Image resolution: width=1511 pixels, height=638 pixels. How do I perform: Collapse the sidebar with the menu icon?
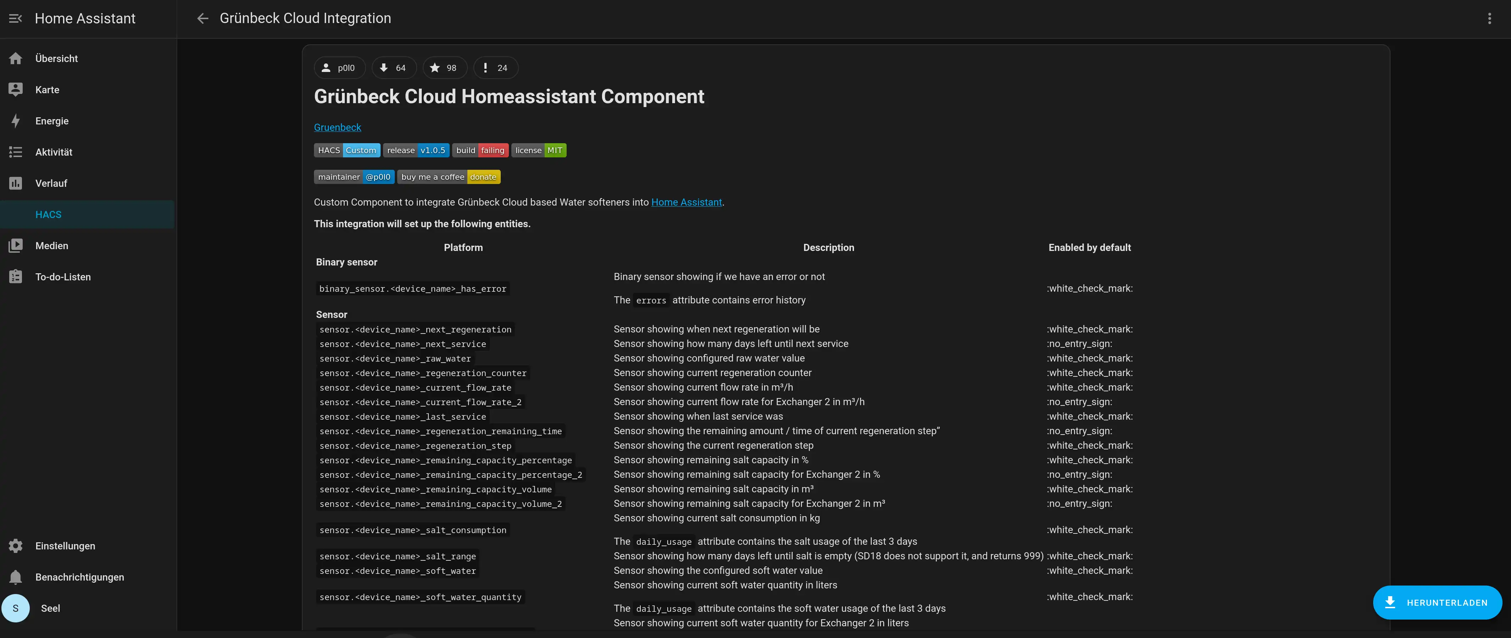(16, 19)
